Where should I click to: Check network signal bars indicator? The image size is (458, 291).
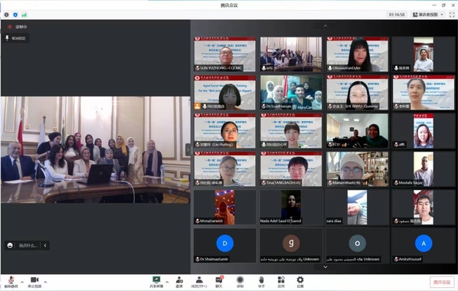[x=25, y=15]
